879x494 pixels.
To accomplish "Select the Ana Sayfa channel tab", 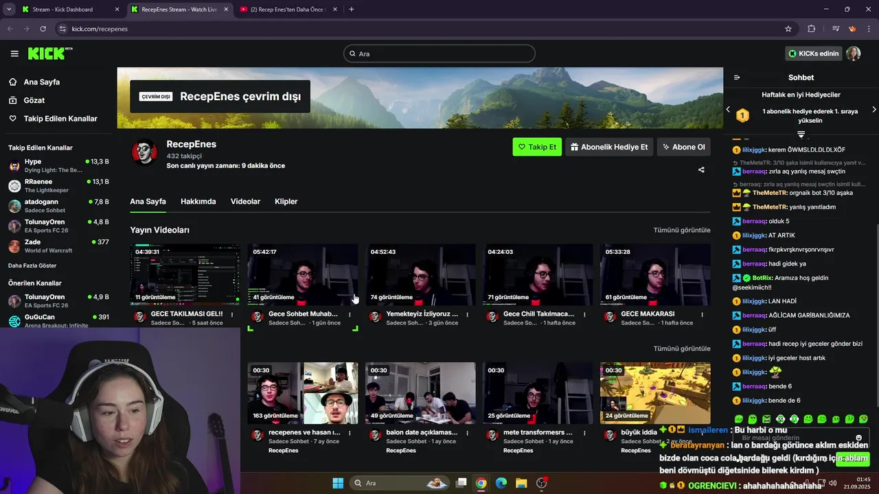I will (148, 202).
